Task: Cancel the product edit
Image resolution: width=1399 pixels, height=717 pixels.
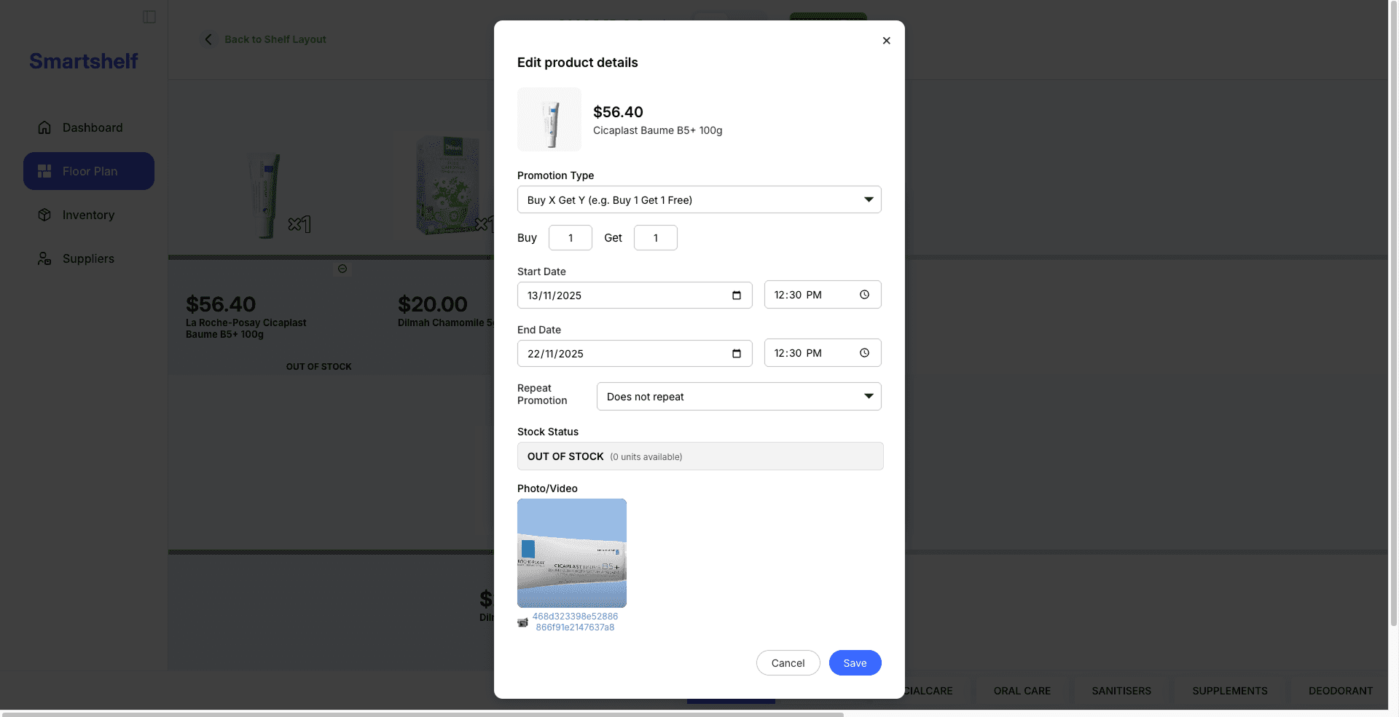Action: 788,663
